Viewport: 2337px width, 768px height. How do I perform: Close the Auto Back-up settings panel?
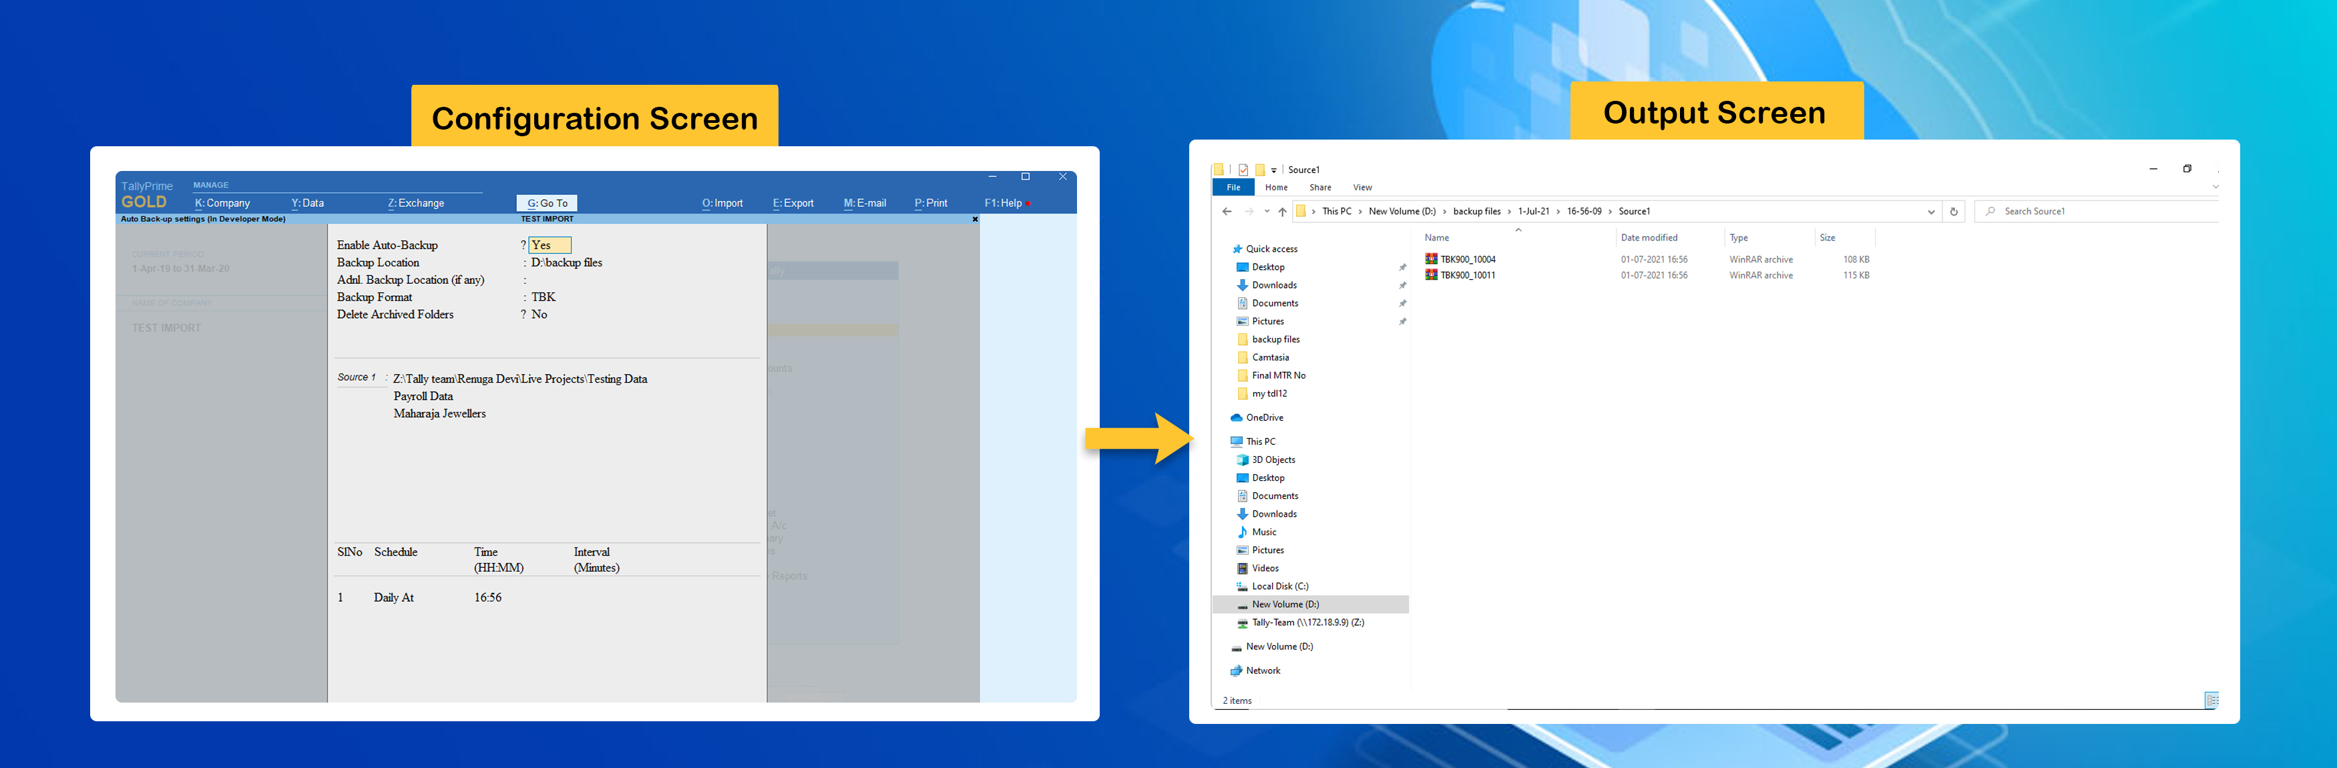[x=976, y=219]
